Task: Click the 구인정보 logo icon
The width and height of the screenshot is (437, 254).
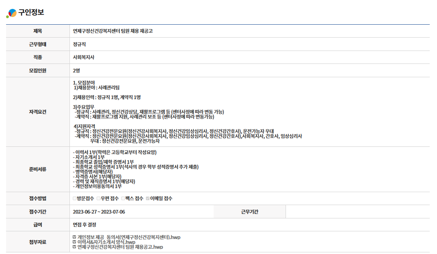Action: click(11, 13)
